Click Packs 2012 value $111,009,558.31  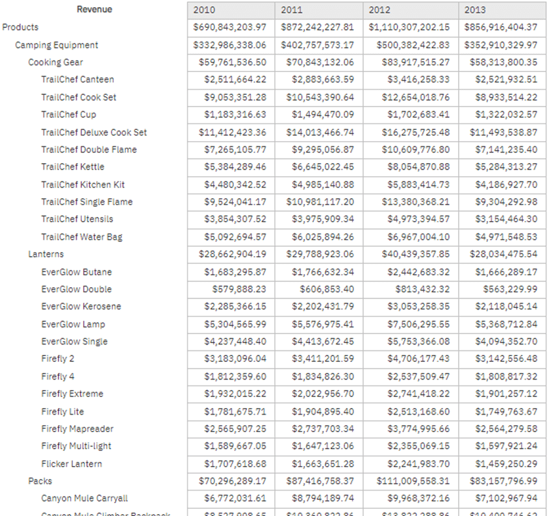coord(413,481)
